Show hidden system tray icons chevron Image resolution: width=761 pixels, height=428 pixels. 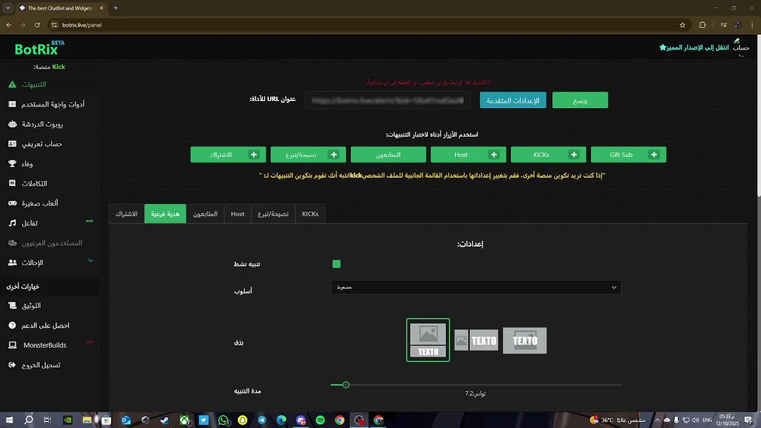[x=658, y=420]
